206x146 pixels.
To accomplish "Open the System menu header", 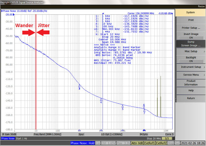I will tap(191, 12).
